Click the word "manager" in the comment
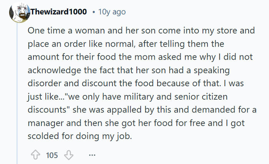The image size is (269, 164). click(x=43, y=124)
